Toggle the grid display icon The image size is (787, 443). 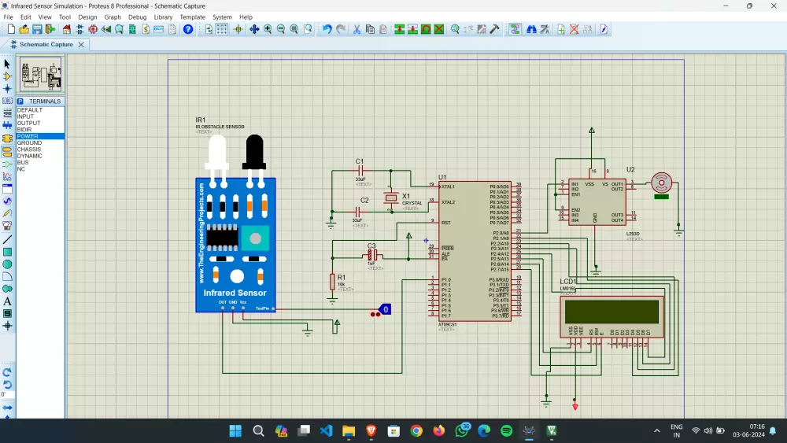(222, 29)
